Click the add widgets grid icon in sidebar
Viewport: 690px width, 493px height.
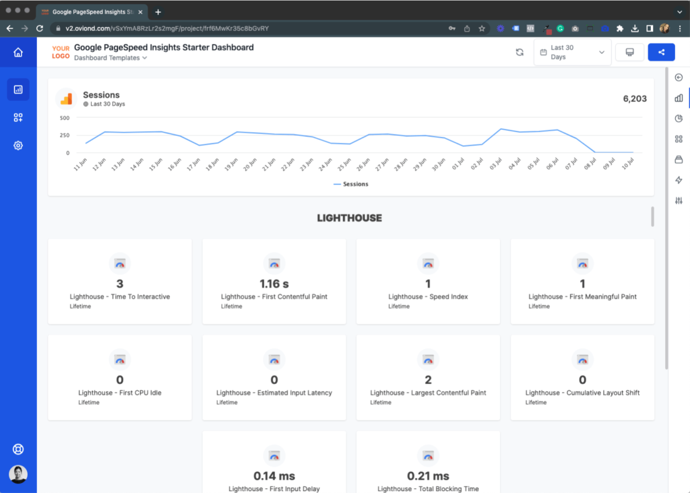point(18,117)
